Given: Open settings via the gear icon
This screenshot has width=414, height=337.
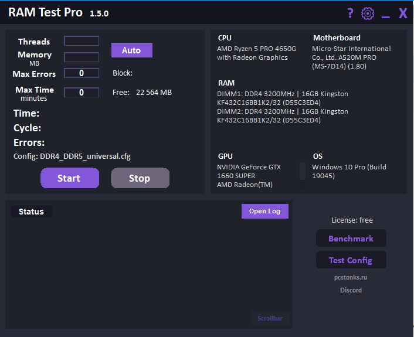Looking at the screenshot, I should coord(368,13).
